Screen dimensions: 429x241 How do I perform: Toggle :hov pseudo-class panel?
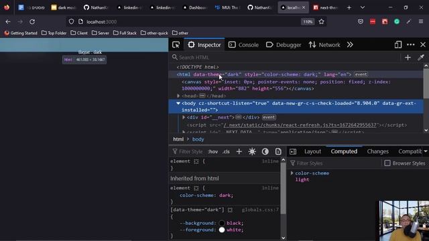pyautogui.click(x=213, y=152)
